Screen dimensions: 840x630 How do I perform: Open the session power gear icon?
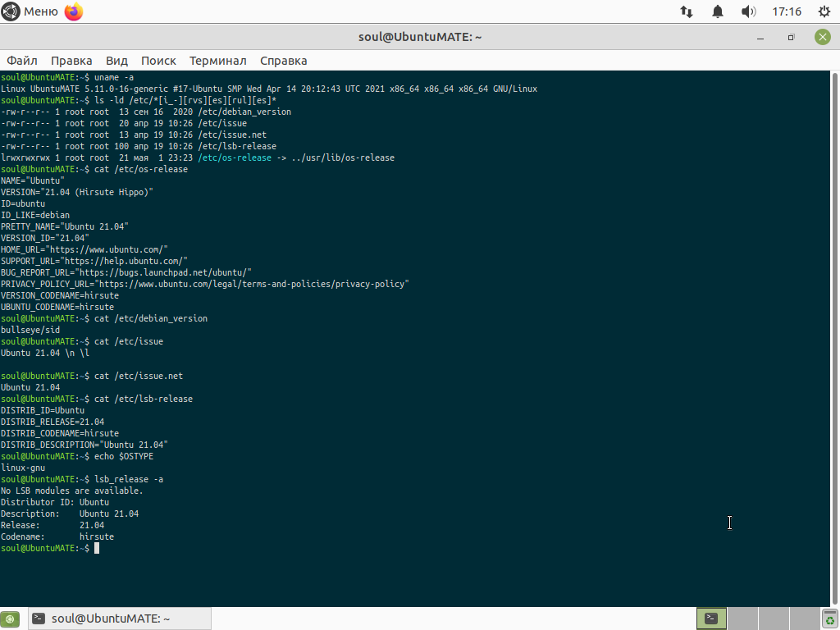pos(824,11)
